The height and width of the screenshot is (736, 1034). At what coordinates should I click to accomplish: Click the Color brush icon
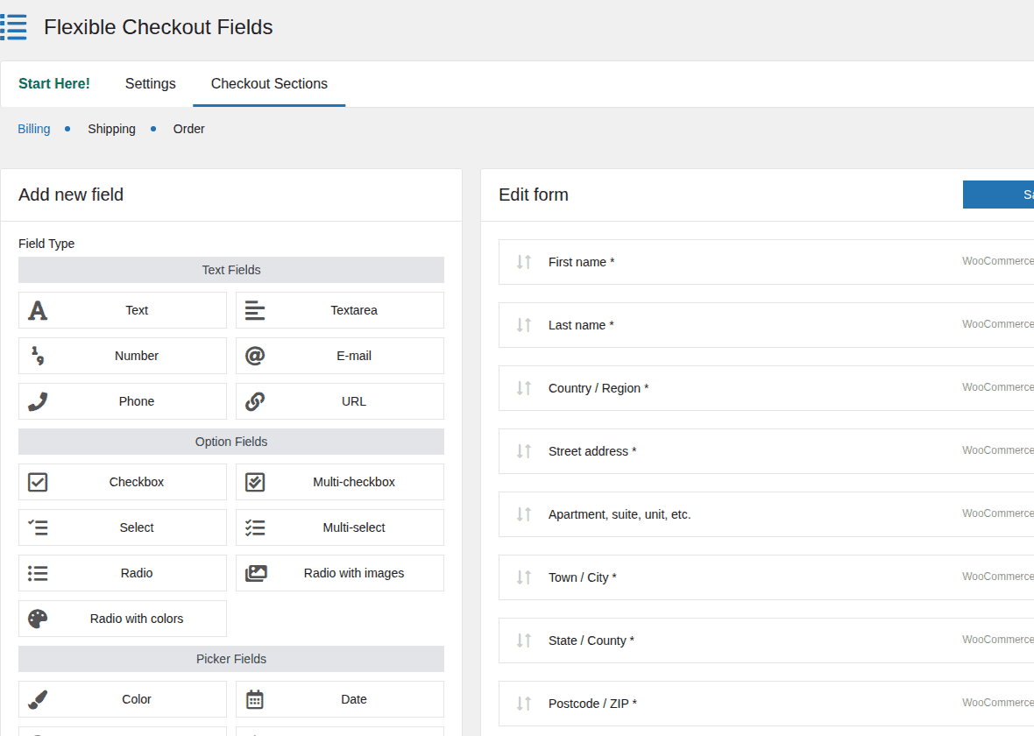click(x=38, y=699)
